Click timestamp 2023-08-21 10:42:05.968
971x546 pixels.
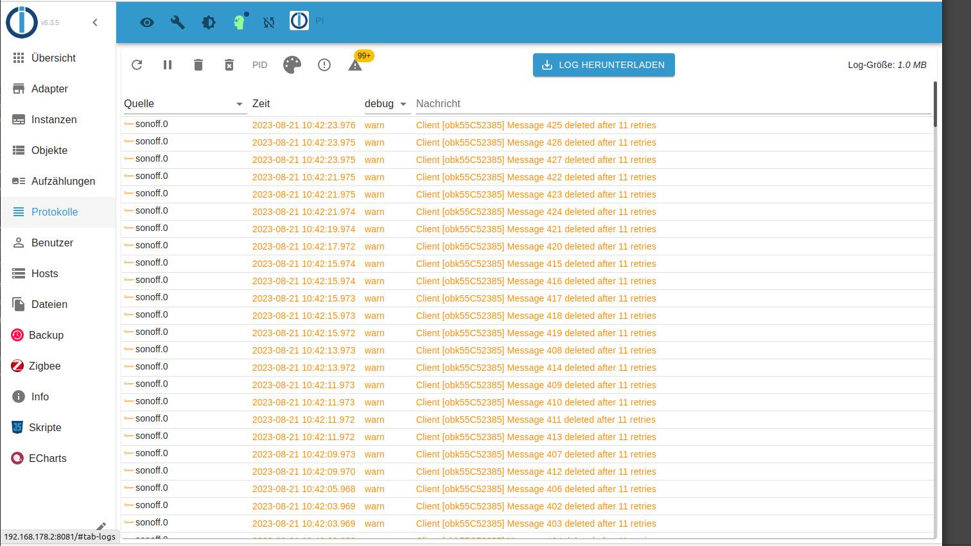click(x=304, y=489)
